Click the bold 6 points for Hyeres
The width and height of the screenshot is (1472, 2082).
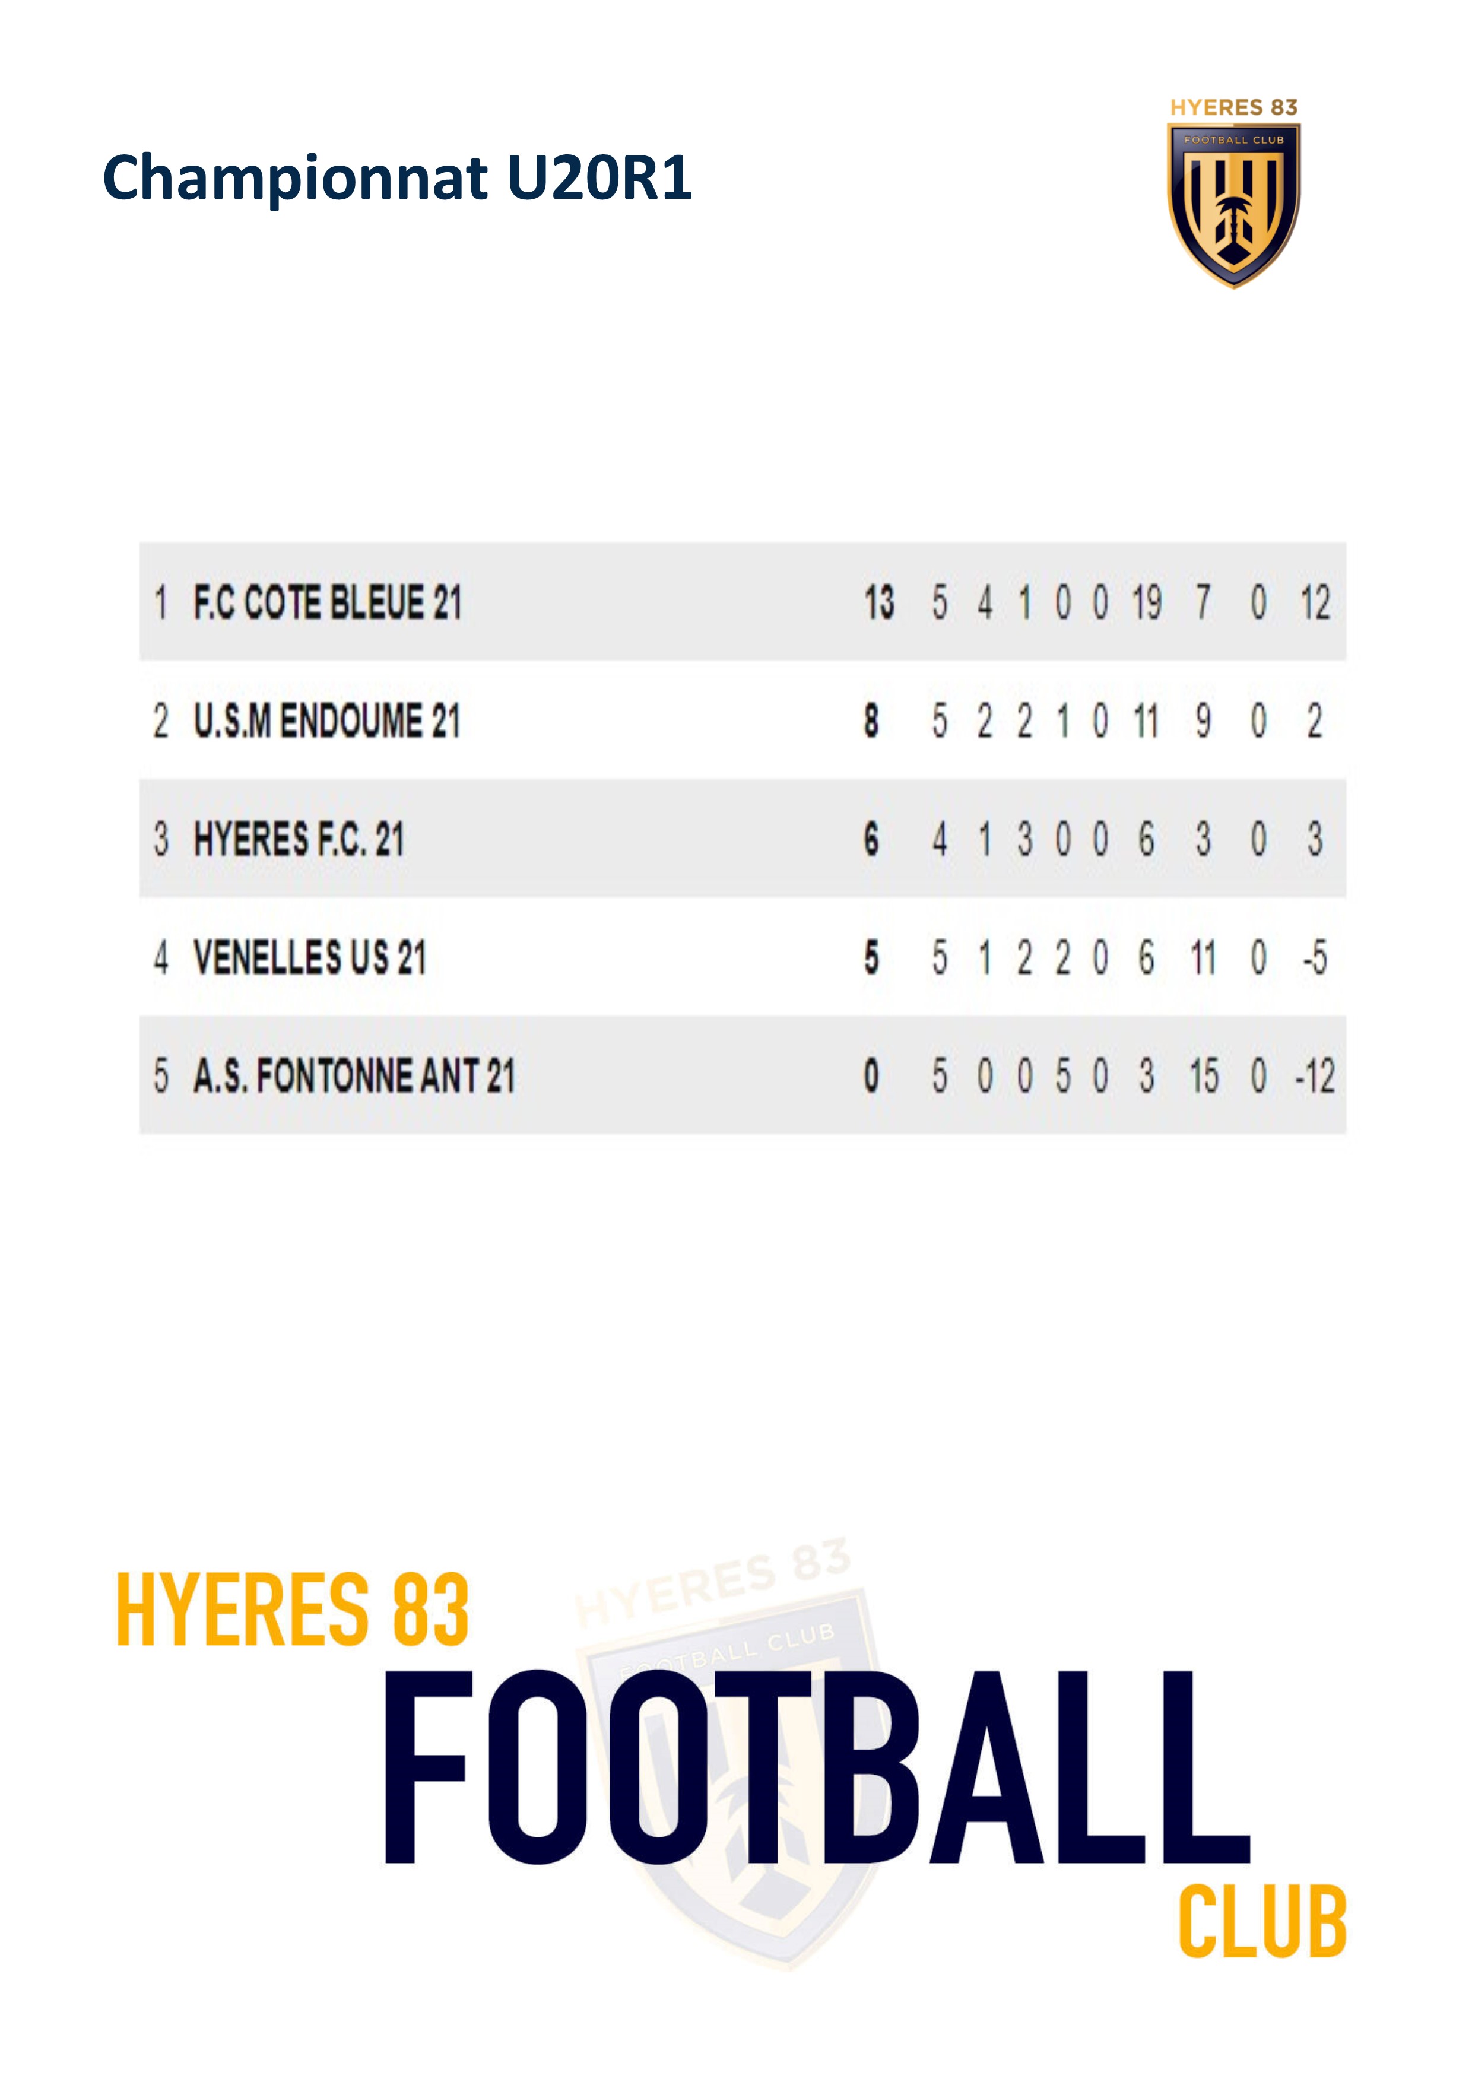871,839
